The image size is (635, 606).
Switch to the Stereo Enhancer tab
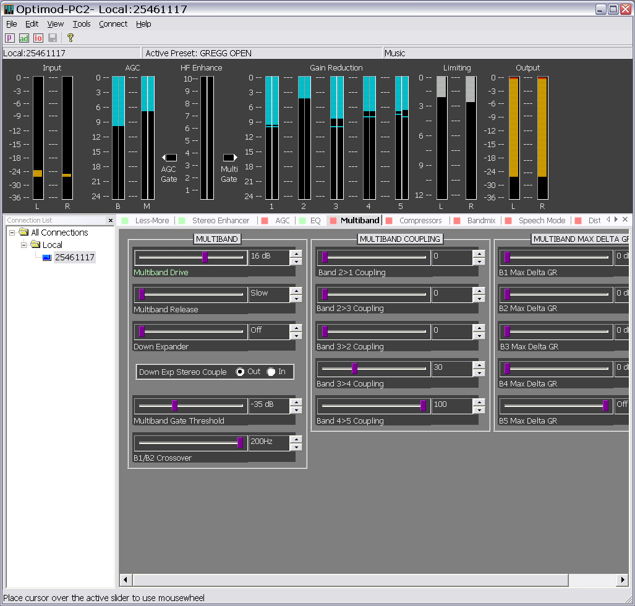click(x=221, y=220)
